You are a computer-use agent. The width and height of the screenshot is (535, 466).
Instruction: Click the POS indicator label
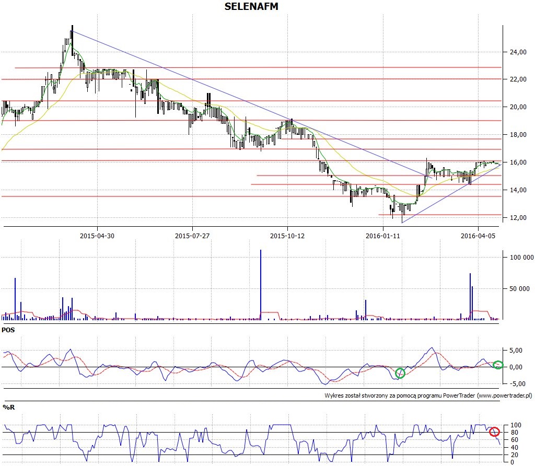click(x=8, y=330)
